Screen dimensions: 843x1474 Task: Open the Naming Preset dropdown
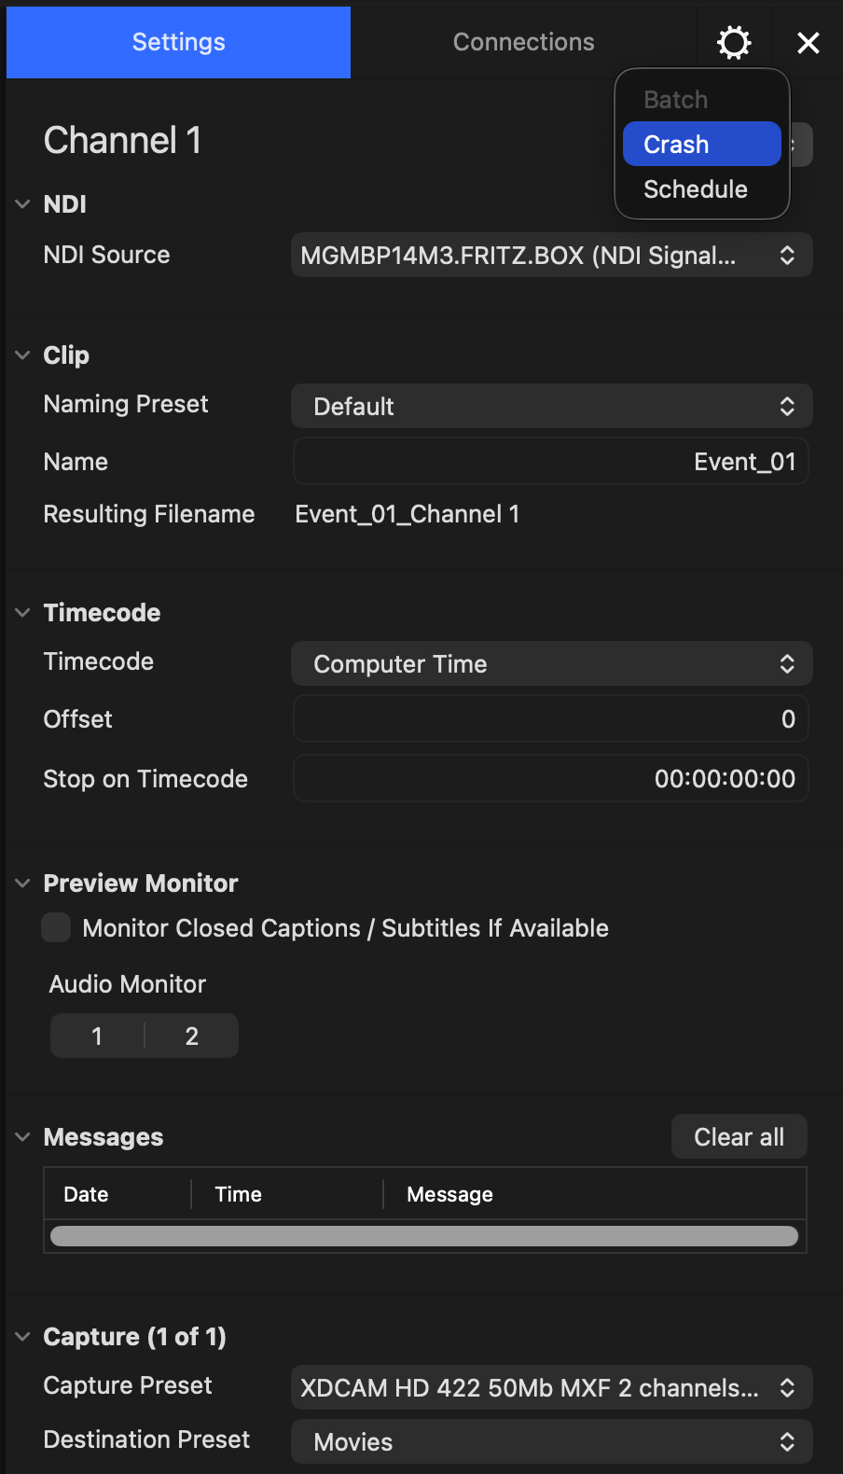(x=552, y=407)
